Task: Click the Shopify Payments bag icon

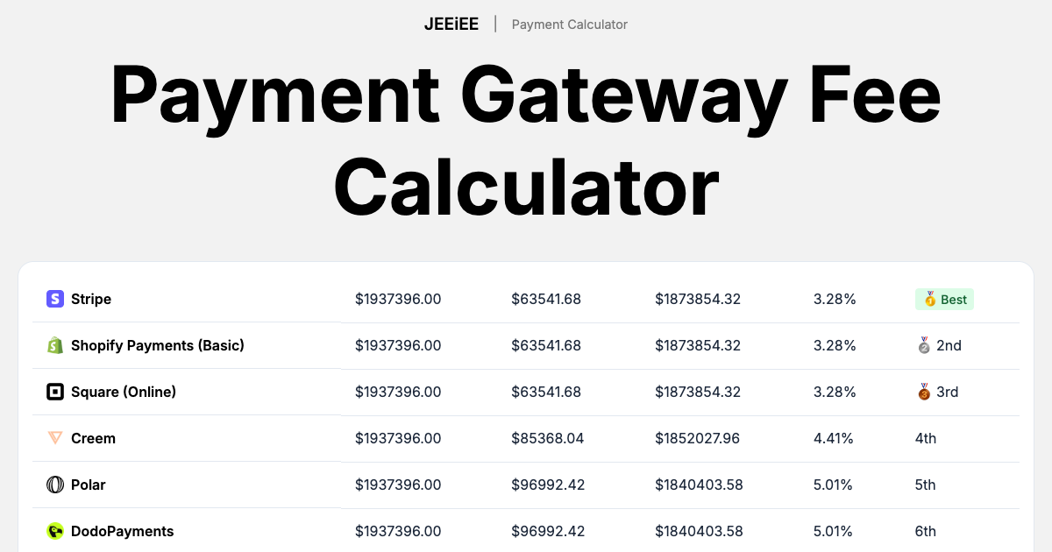Action: [x=55, y=345]
